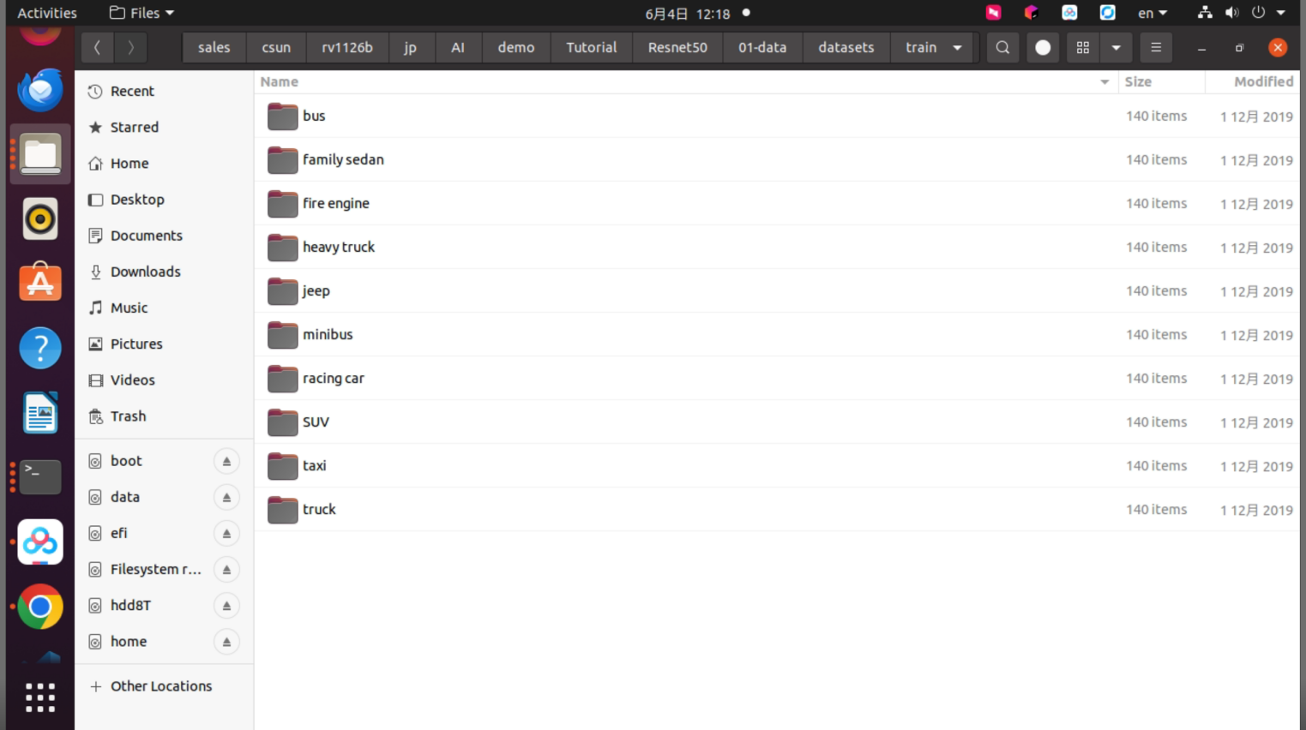This screenshot has width=1306, height=730.
Task: Eject the data volume
Action: [x=226, y=498]
